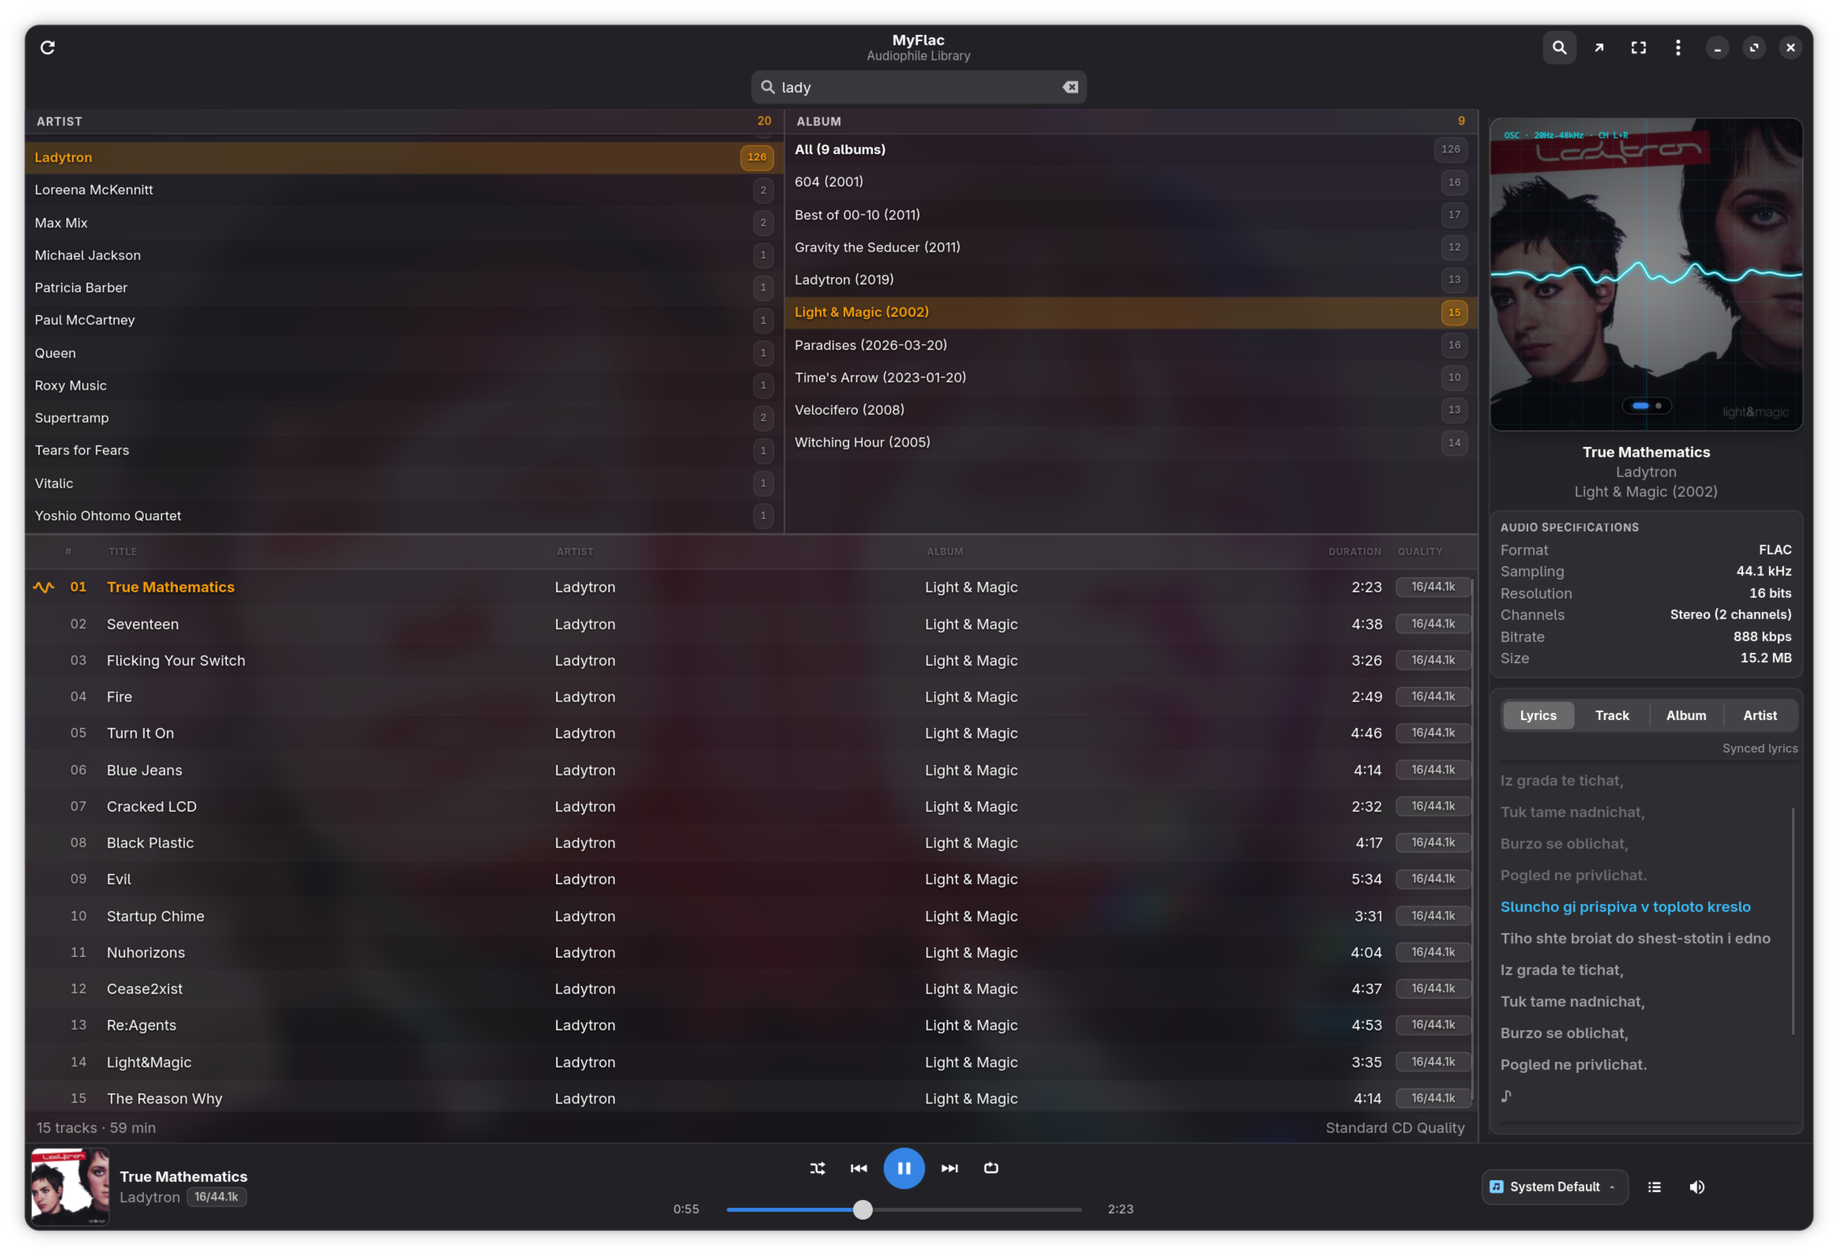Screen dimensions: 1838x1255
Task: Select album Time's Arrow (2023-01-20)
Action: [x=1131, y=378]
